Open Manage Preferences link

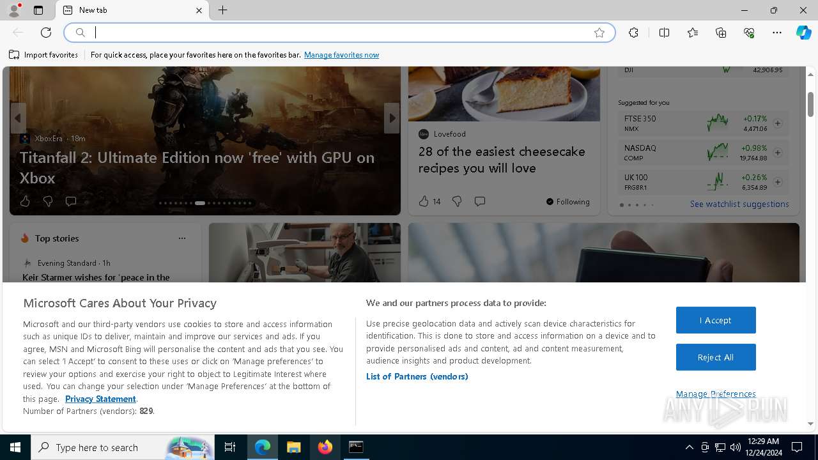[x=716, y=394]
